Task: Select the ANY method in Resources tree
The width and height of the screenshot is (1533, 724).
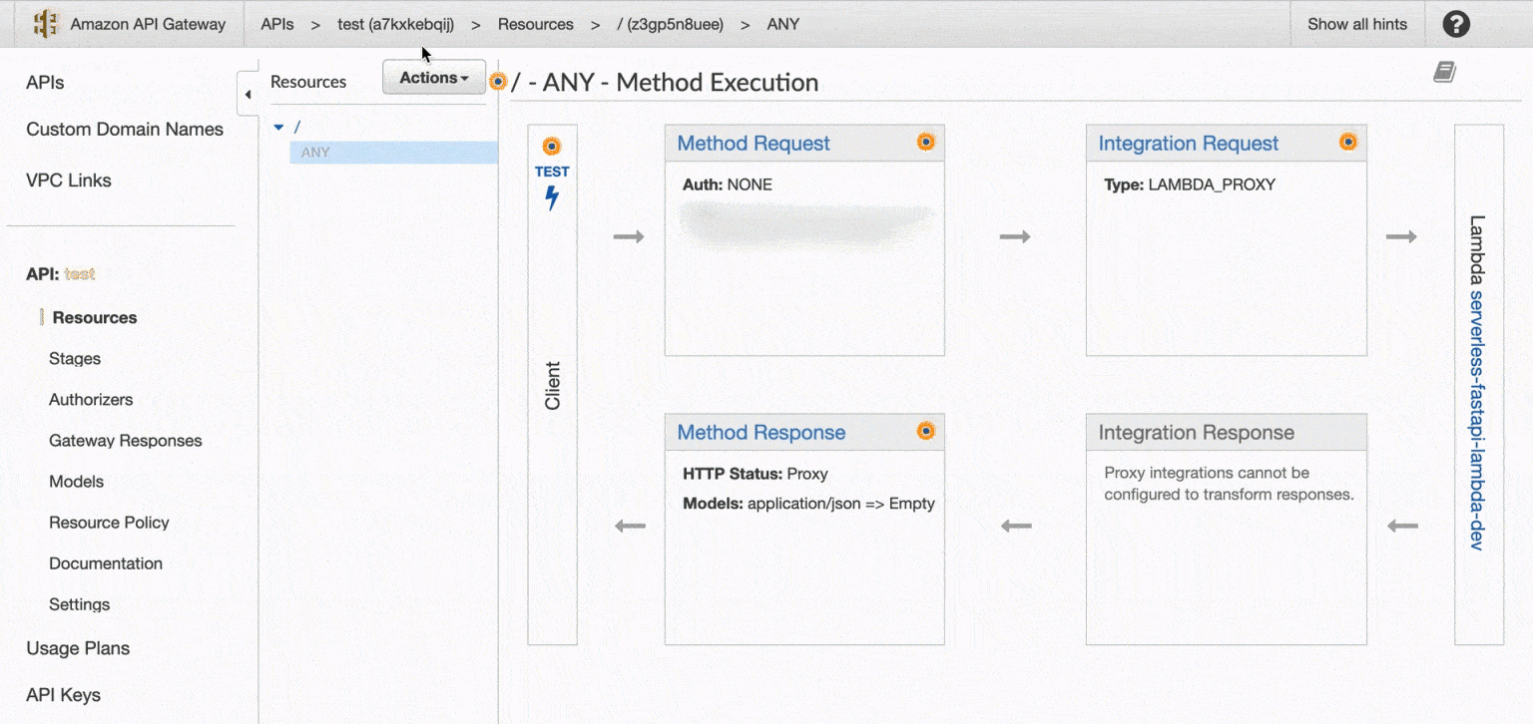Action: click(315, 153)
